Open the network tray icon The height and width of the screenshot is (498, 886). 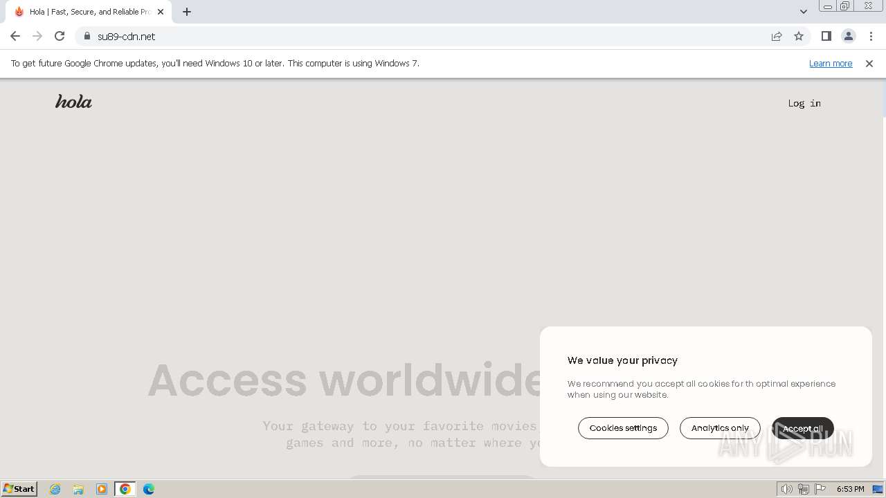pyautogui.click(x=804, y=489)
